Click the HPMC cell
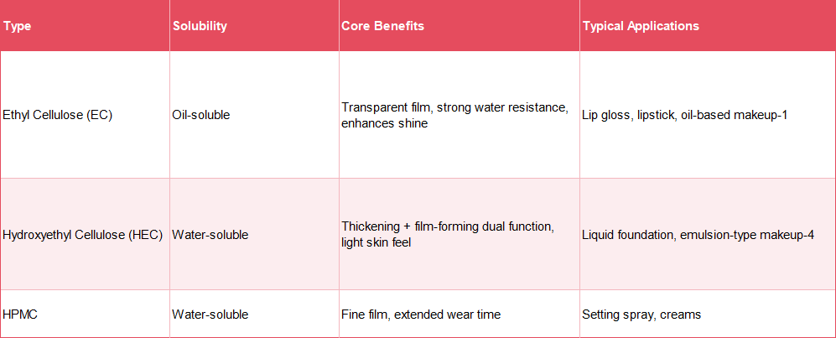836x338 pixels. pos(85,314)
